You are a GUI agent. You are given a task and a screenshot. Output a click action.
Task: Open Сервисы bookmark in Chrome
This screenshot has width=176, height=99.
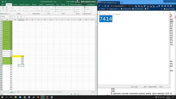(102, 9)
